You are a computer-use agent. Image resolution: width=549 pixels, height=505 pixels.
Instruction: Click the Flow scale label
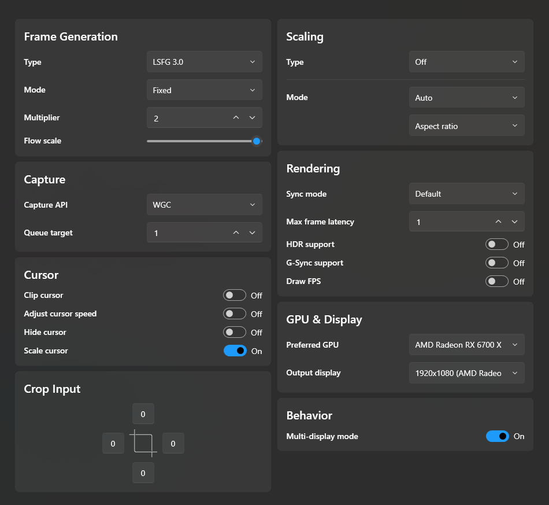click(42, 141)
